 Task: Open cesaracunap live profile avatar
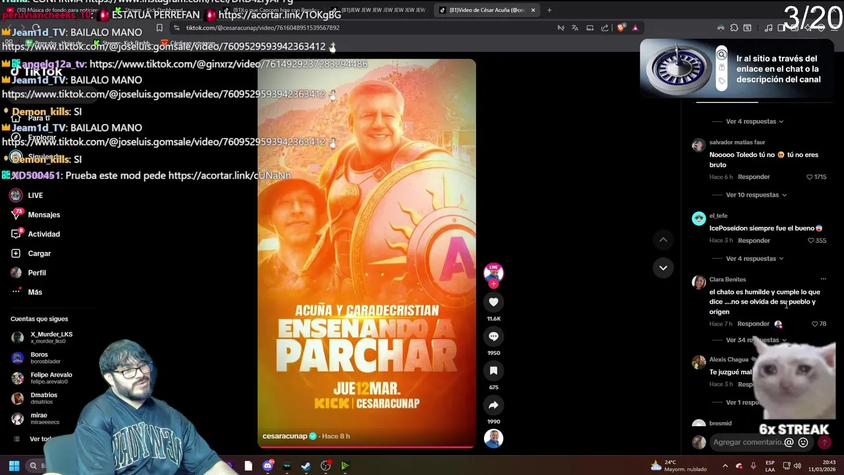493,273
